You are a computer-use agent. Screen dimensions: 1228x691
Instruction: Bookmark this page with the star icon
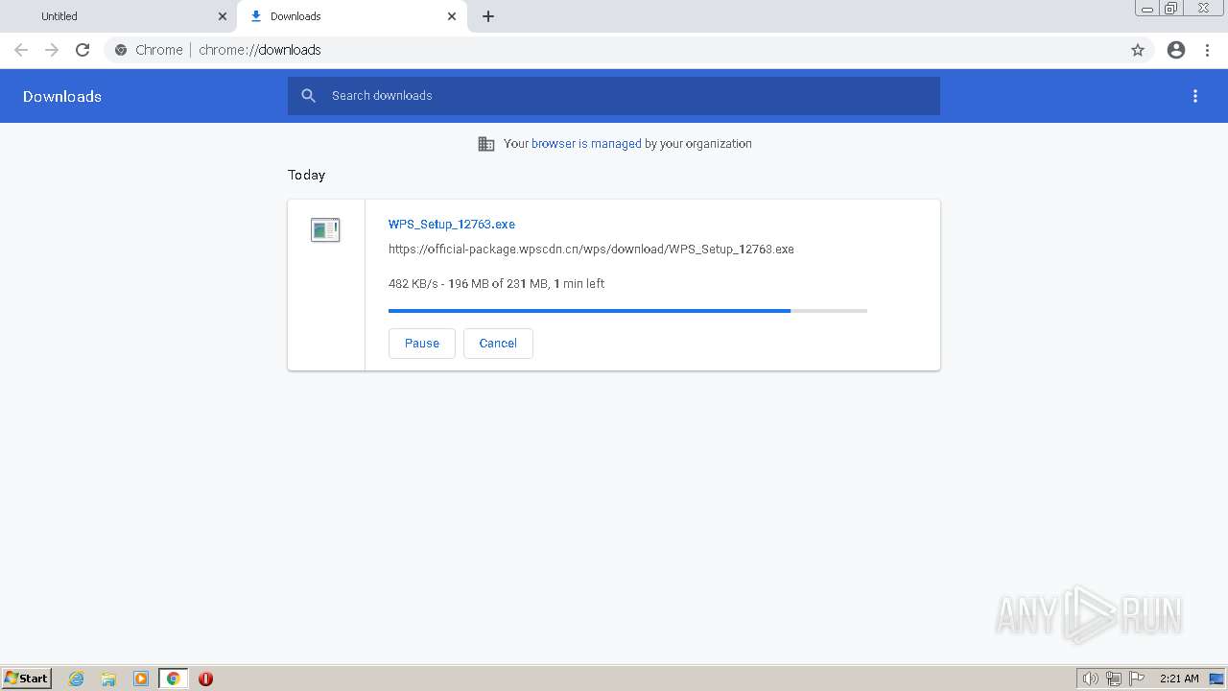coord(1138,50)
